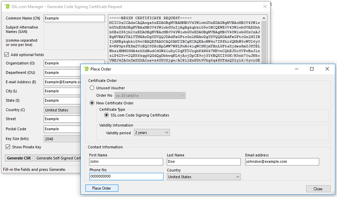Click the Place Order dialog title icon
This screenshot has width=337, height=197.
pos(86,69)
